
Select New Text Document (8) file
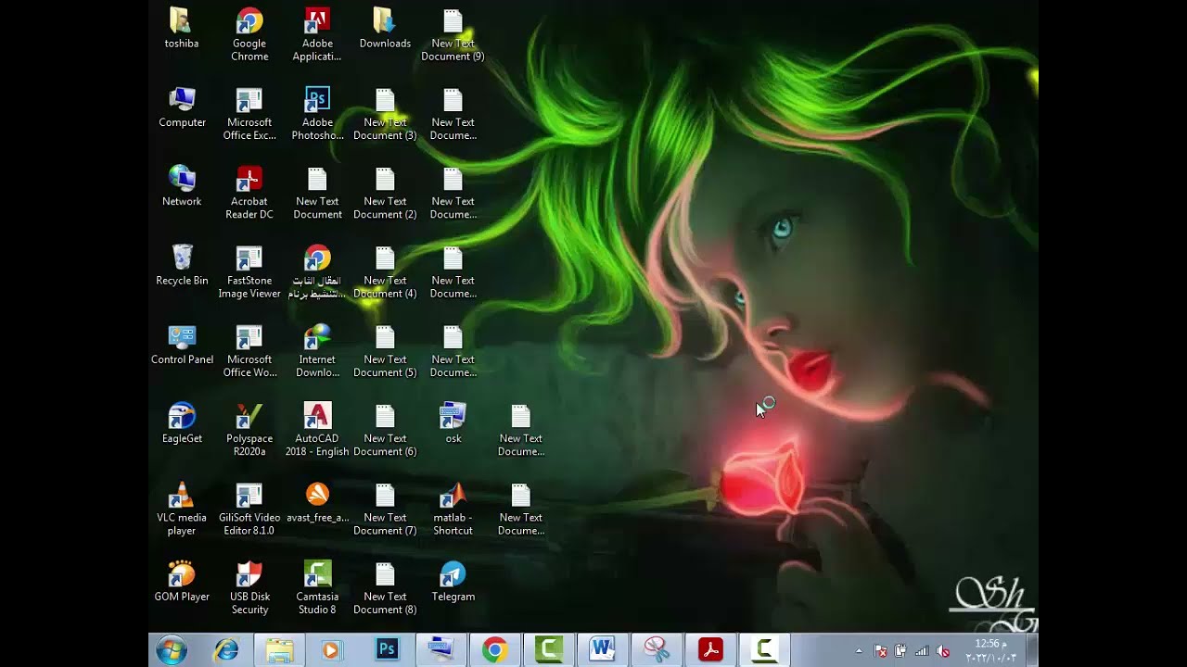click(x=385, y=587)
